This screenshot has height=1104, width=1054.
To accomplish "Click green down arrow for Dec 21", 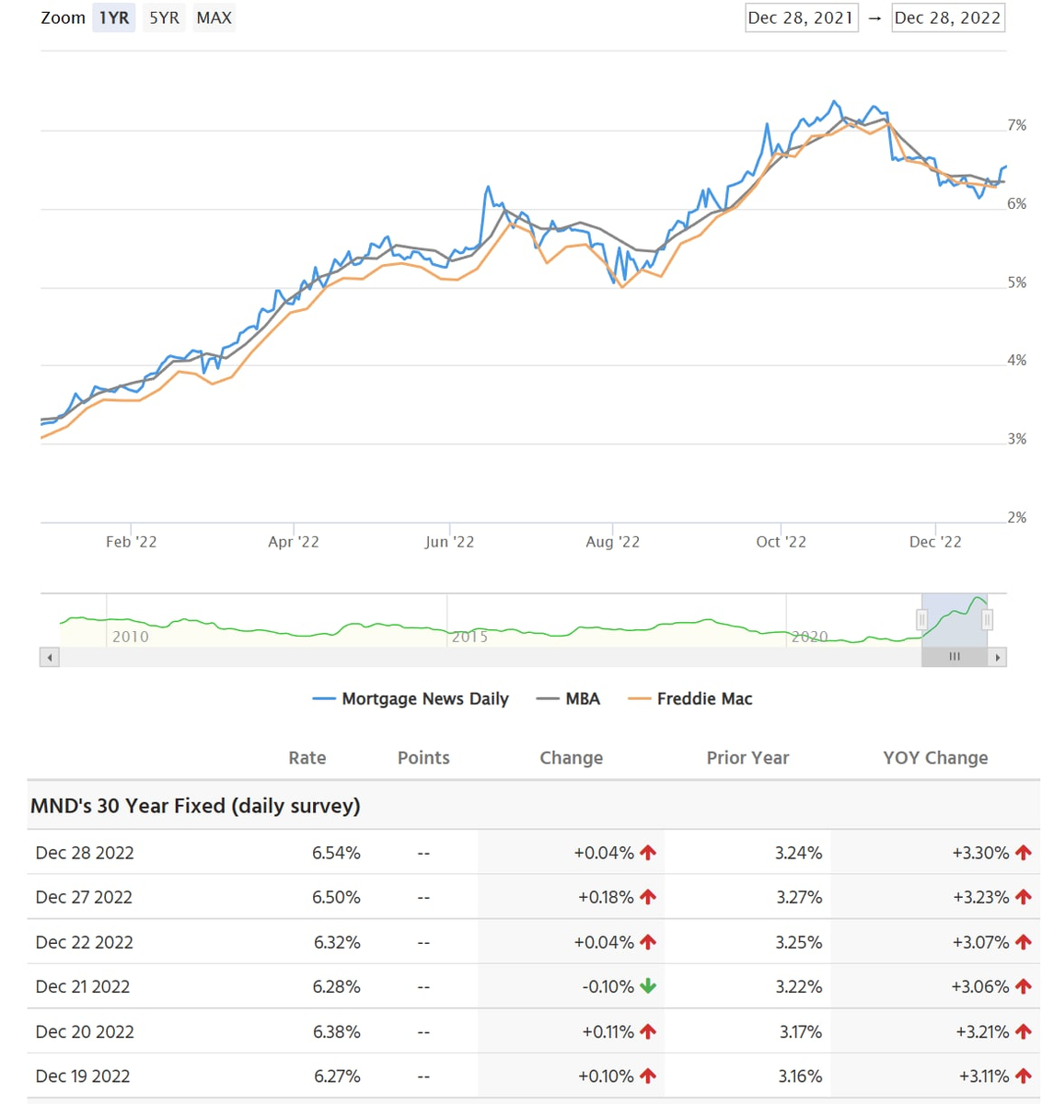I will (648, 986).
